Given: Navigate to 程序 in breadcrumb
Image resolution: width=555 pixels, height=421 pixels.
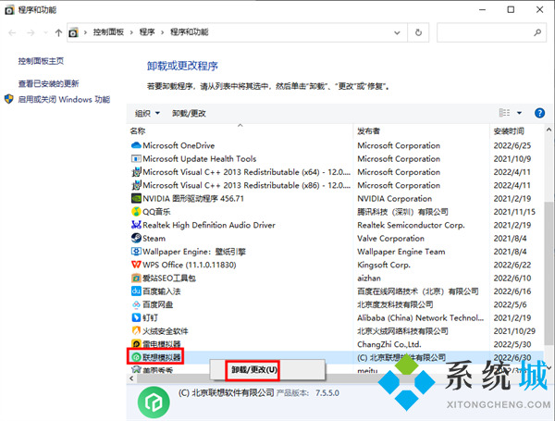Looking at the screenshot, I should tap(147, 32).
